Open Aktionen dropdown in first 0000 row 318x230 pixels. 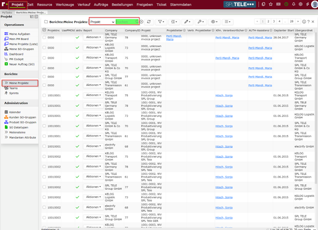(93, 37)
